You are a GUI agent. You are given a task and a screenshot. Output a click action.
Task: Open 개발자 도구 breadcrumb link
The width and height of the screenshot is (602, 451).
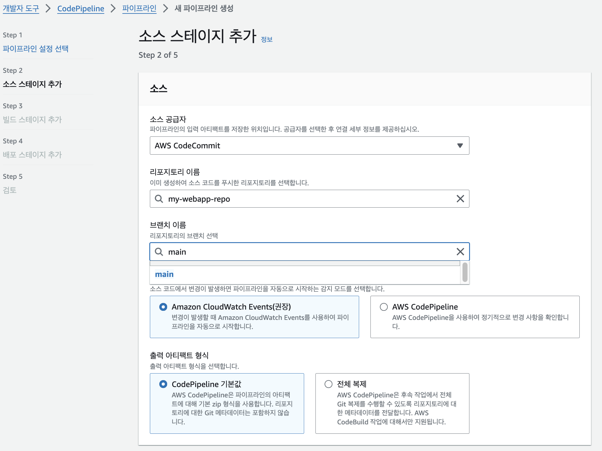[21, 8]
